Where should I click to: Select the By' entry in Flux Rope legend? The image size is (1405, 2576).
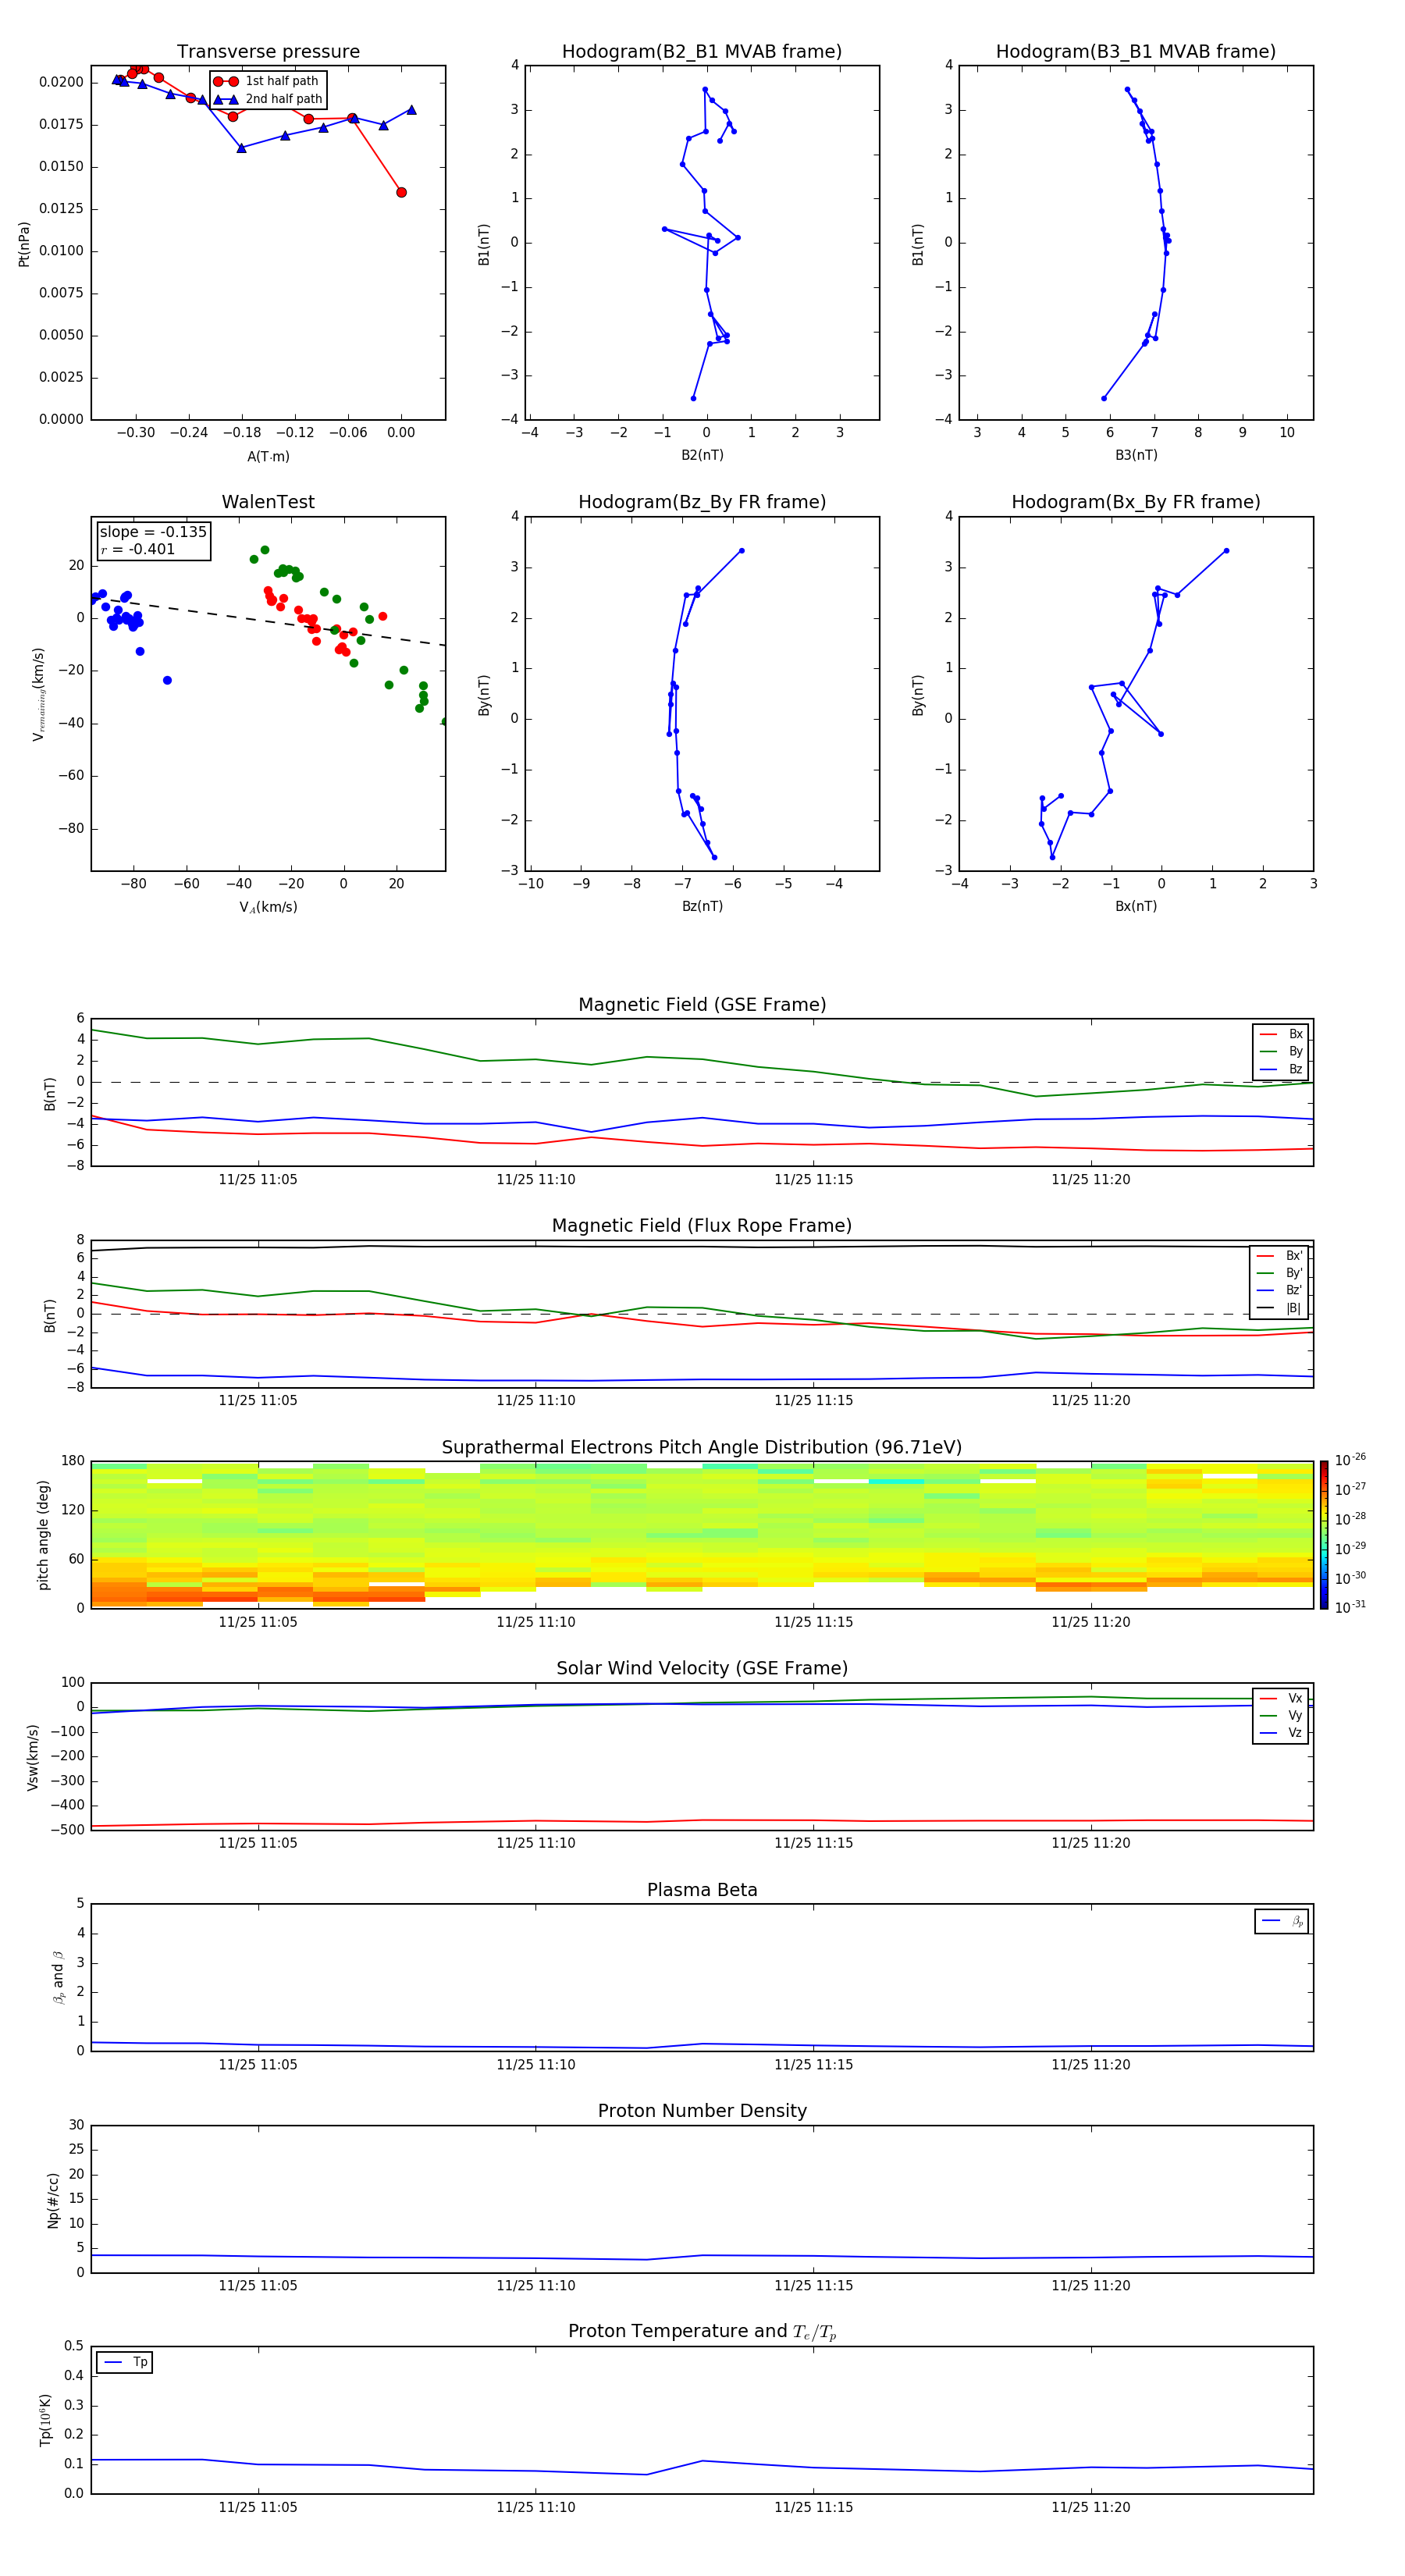pos(1279,1273)
